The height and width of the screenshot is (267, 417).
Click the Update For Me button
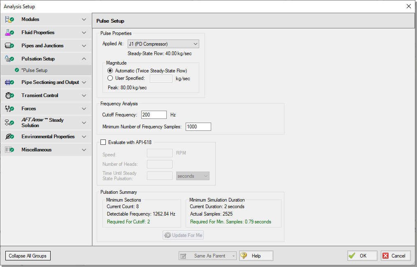pos(183,235)
